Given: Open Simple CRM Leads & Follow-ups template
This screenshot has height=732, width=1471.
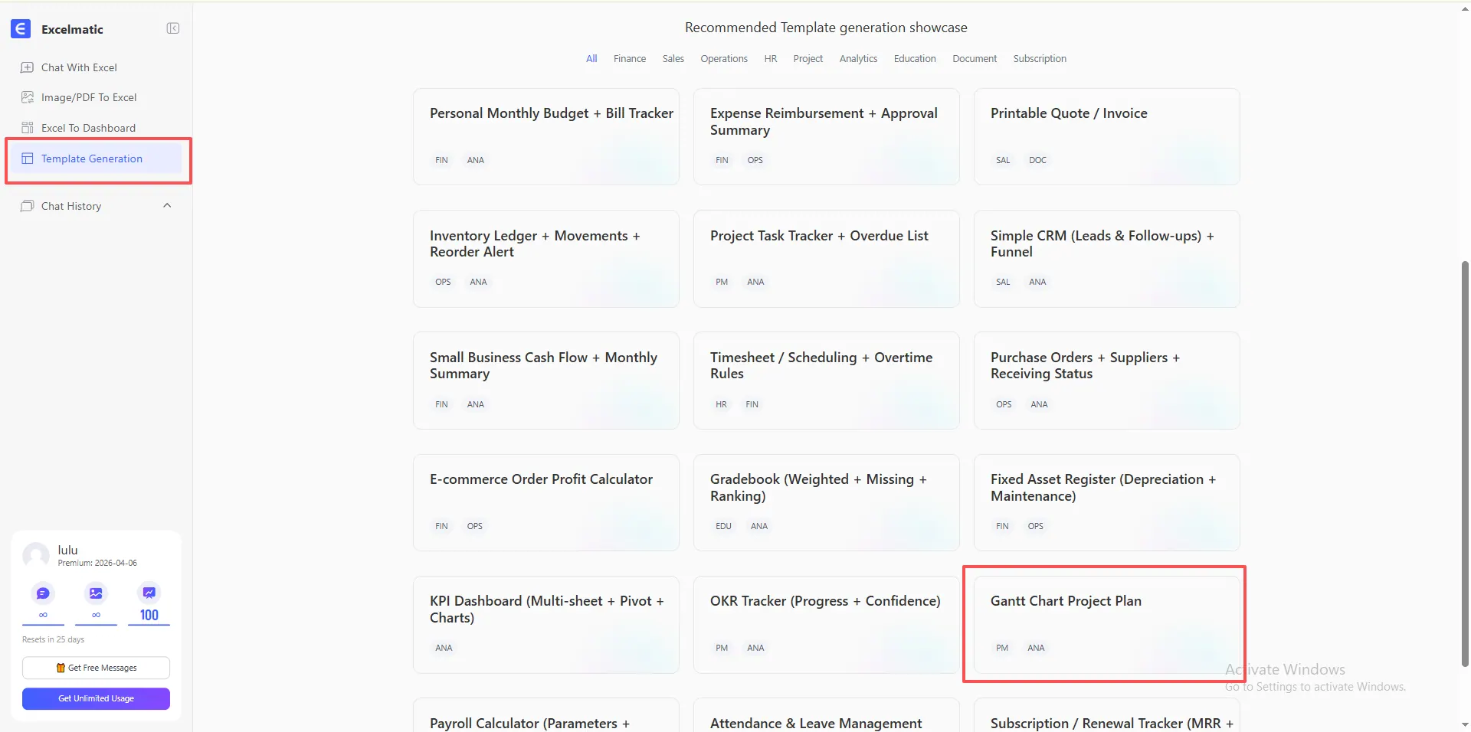Looking at the screenshot, I should 1107,259.
